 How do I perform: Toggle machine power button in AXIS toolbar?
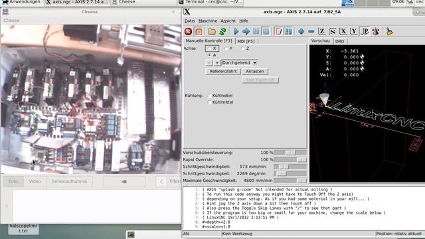click(x=199, y=31)
